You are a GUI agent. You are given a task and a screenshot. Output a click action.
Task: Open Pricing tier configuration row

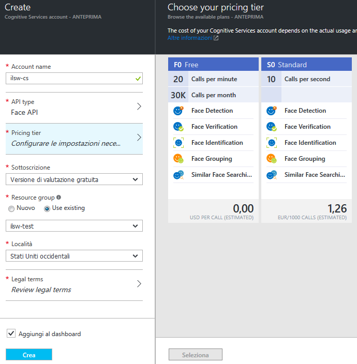click(x=74, y=139)
